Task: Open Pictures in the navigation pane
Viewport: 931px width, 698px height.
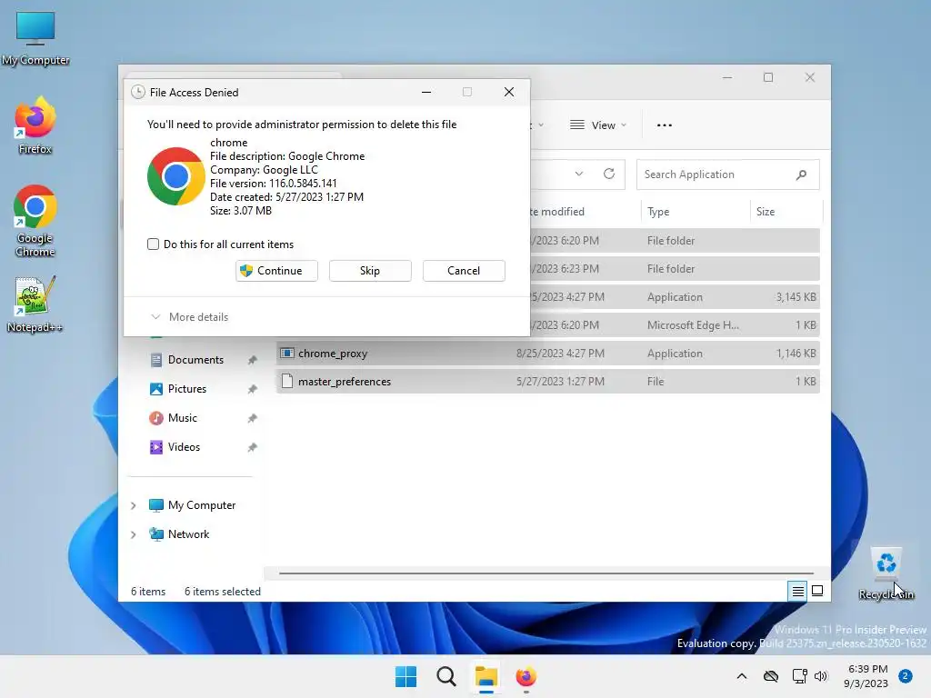Action: point(186,389)
